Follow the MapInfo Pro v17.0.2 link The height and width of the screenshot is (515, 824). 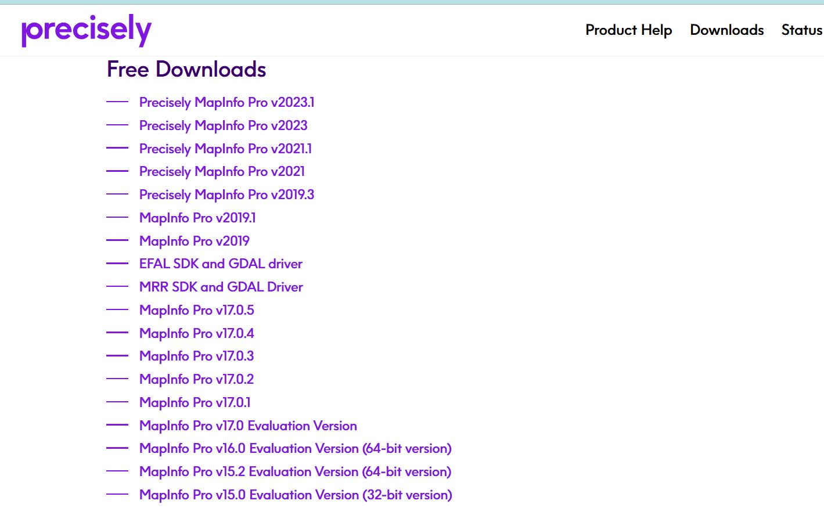point(197,379)
